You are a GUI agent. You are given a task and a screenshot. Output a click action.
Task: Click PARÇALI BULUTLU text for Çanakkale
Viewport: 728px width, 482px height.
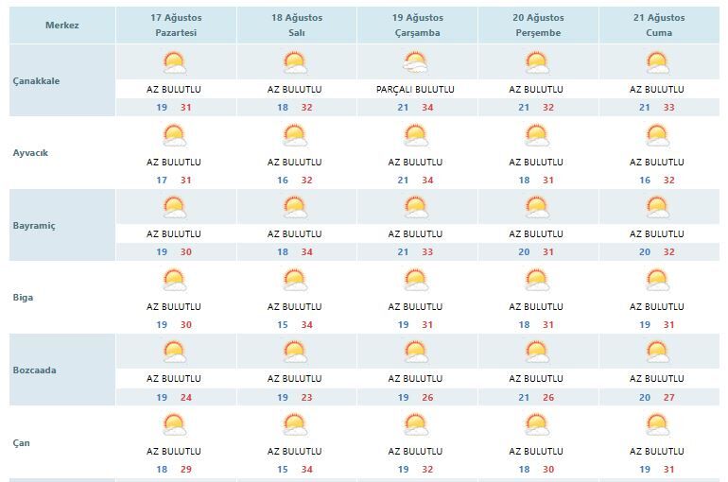click(x=415, y=89)
